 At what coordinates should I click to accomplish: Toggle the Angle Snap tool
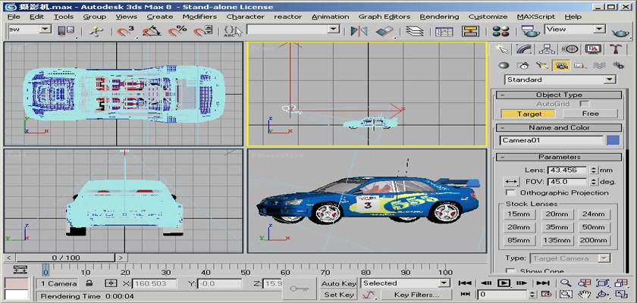[x=151, y=31]
